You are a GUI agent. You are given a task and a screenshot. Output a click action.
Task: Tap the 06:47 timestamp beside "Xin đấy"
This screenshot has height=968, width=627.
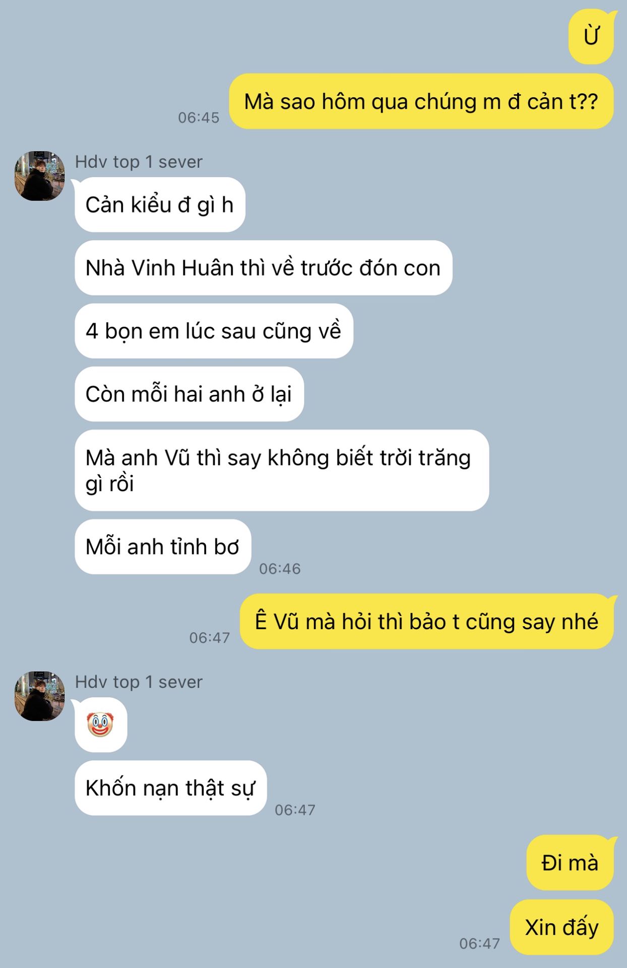479,943
